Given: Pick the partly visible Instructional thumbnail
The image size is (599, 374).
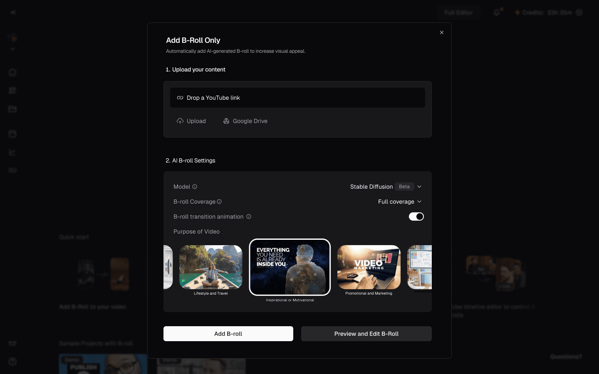Looking at the screenshot, I should pyautogui.click(x=420, y=267).
